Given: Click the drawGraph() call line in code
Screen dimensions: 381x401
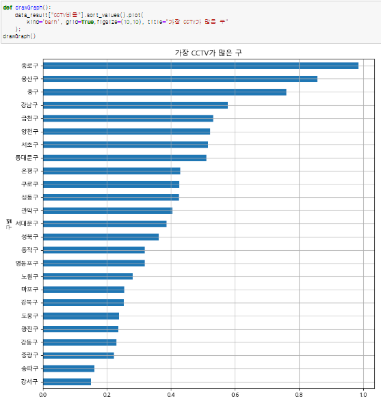Looking at the screenshot, I should click(x=19, y=36).
